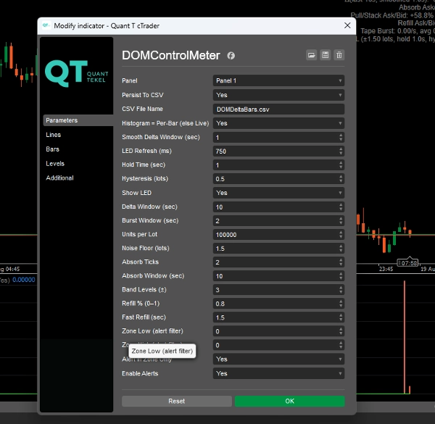Click the Units per Lot value field
The width and height of the screenshot is (435, 424).
coord(274,235)
